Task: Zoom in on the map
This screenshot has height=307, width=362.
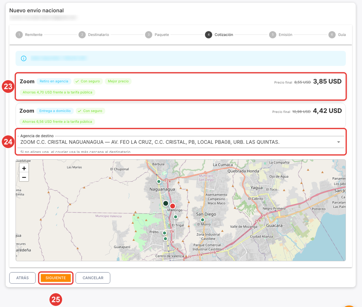Action: [x=24, y=168]
